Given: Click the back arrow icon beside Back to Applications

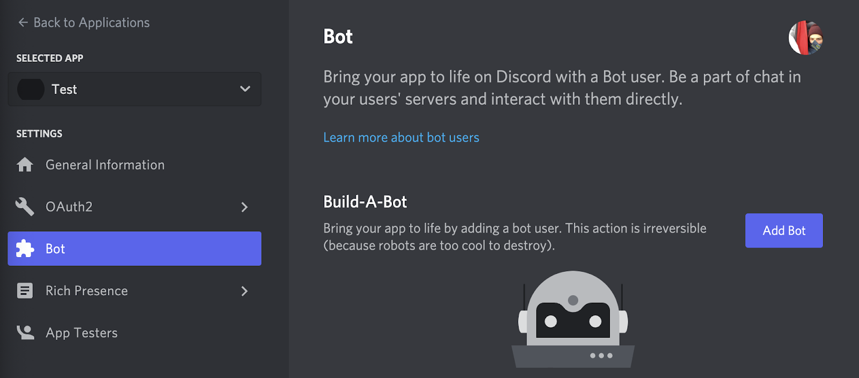Looking at the screenshot, I should (23, 23).
